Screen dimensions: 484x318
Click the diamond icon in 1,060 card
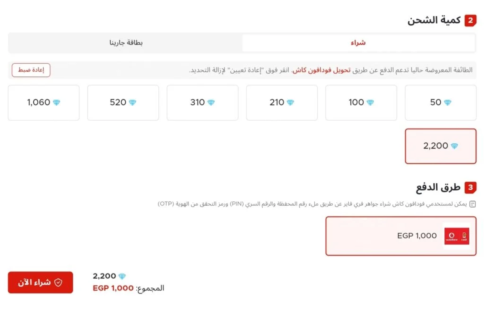[x=57, y=103]
